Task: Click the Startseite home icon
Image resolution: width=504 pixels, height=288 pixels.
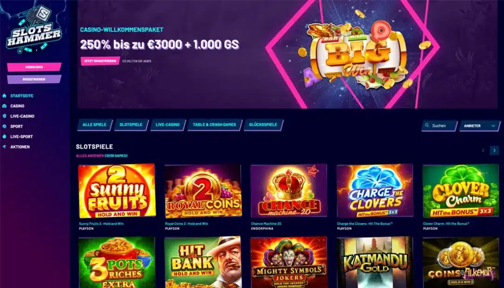Action: click(4, 96)
